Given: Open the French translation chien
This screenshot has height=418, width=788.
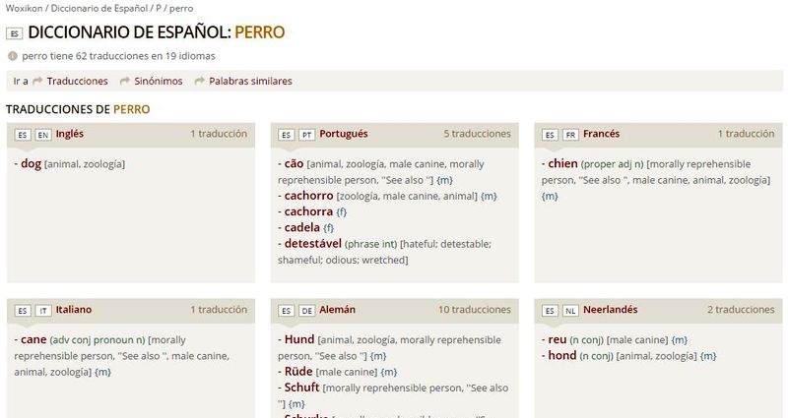Looking at the screenshot, I should click(562, 163).
